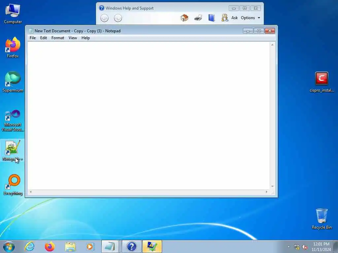The height and width of the screenshot is (253, 338).
Task: Click Notepad's horizontal scrollbar right arrow
Action: pos(266,192)
